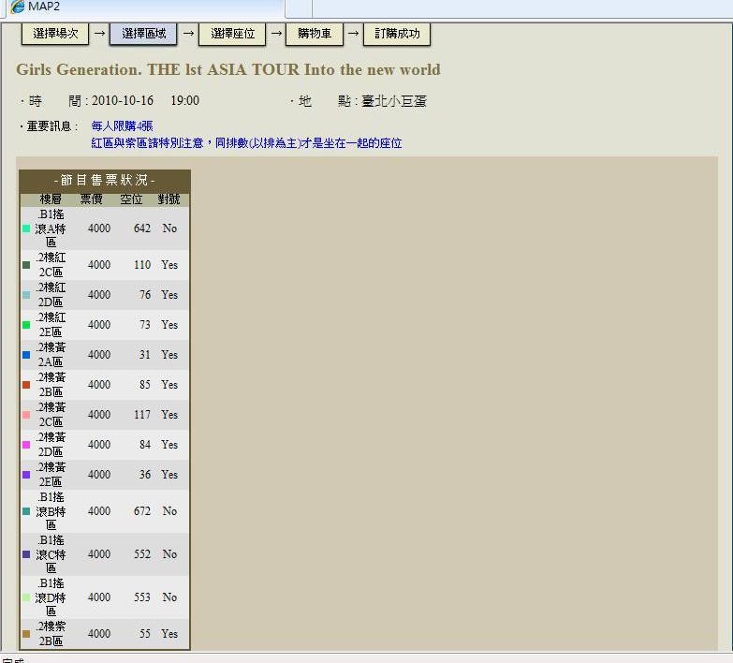Click blue swatch for 2樓黃2A區
The width and height of the screenshot is (733, 663).
coord(26,354)
